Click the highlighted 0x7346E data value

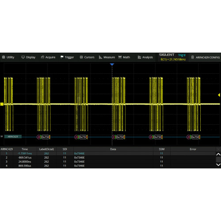tap(79, 153)
